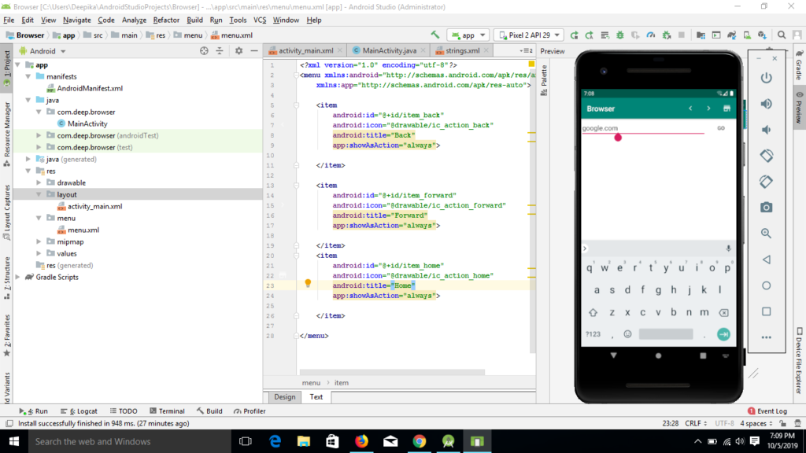
Task: Open the Android project view dropdown
Action: [43, 51]
